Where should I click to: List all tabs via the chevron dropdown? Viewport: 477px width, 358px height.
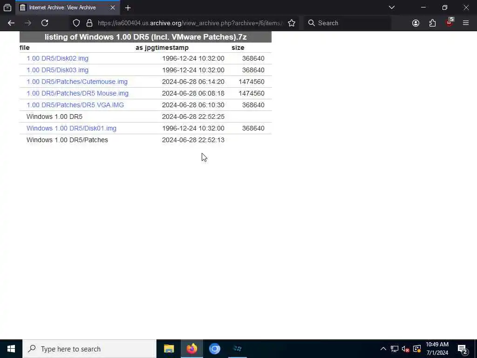click(391, 7)
